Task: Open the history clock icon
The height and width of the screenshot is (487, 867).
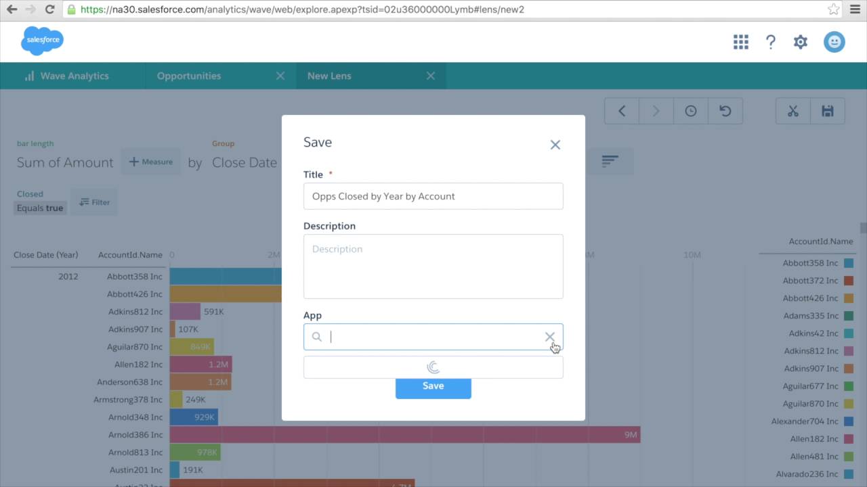Action: tap(691, 111)
